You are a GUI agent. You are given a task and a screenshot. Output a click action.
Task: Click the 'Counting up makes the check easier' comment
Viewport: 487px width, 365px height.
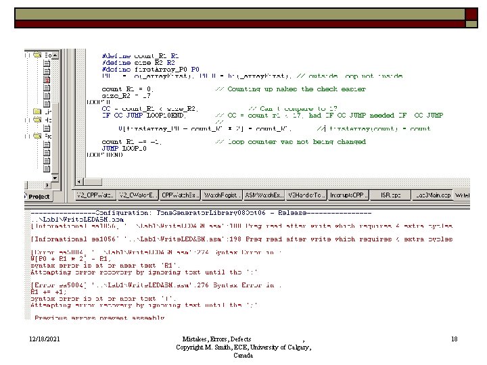coord(291,89)
